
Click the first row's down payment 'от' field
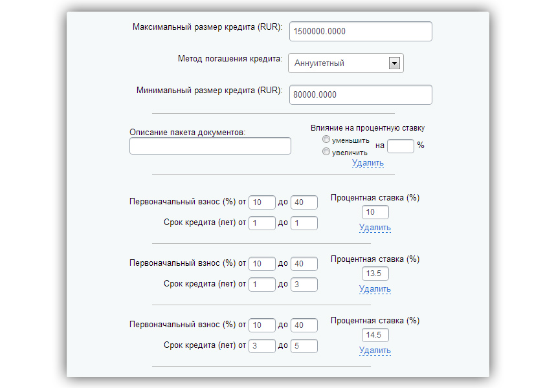click(262, 202)
